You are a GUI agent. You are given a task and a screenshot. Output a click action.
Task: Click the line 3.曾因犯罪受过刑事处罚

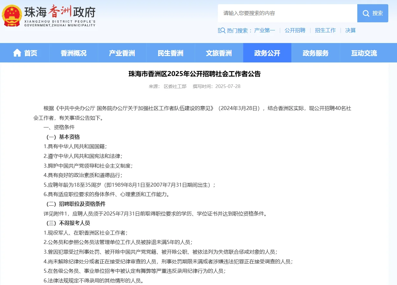160,252
